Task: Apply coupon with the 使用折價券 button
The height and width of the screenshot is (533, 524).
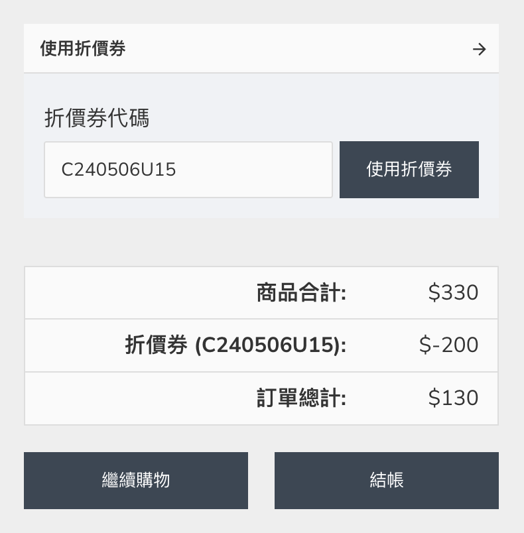Action: tap(409, 170)
